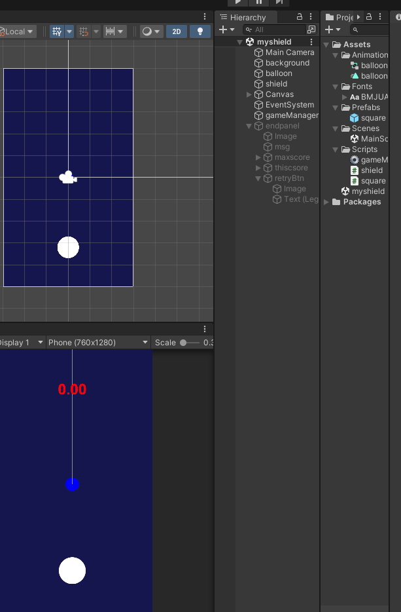401x612 pixels.
Task: Toggle grid snapping button
Action: (x=84, y=31)
